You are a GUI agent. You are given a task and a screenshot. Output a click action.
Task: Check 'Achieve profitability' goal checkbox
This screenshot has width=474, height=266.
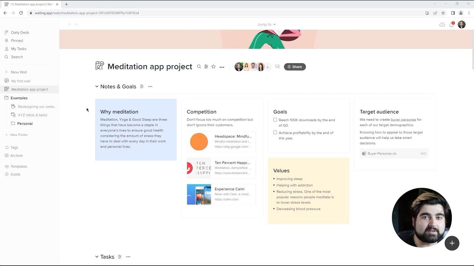(x=275, y=133)
